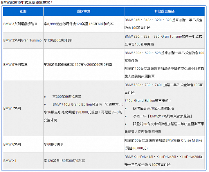
Task: Click the (價值86,000元) text
Action: (136, 148)
